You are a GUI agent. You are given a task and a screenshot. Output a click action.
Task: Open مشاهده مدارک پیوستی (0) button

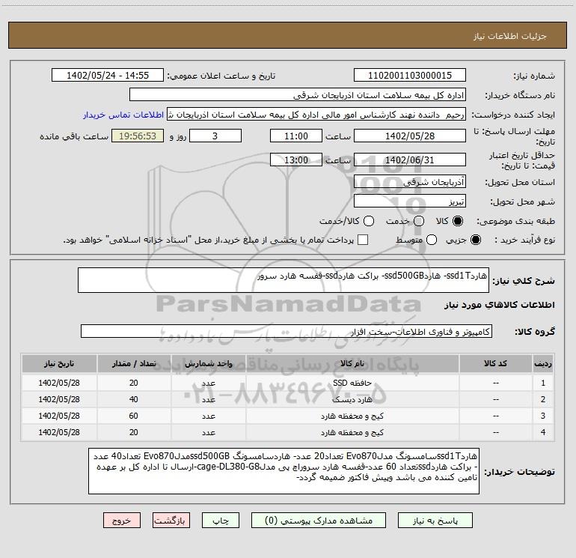319,521
